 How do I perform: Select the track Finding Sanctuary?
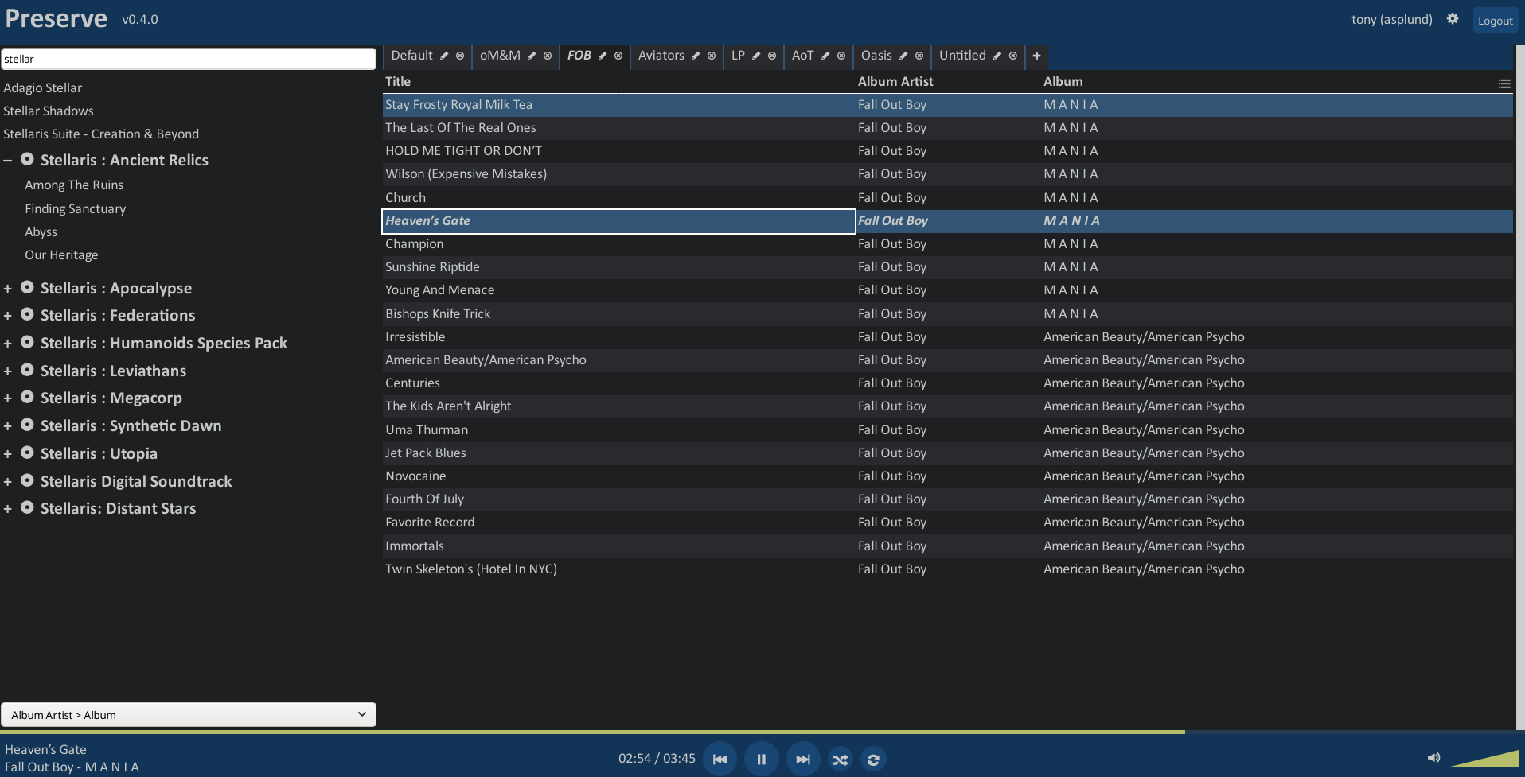(76, 208)
